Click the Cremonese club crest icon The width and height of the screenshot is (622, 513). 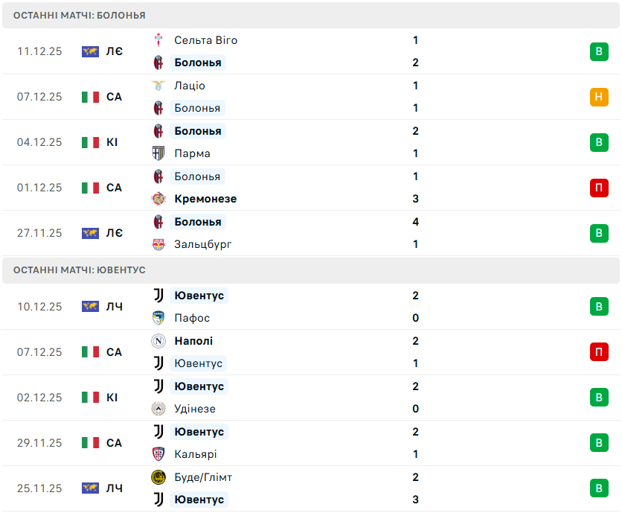coord(158,199)
